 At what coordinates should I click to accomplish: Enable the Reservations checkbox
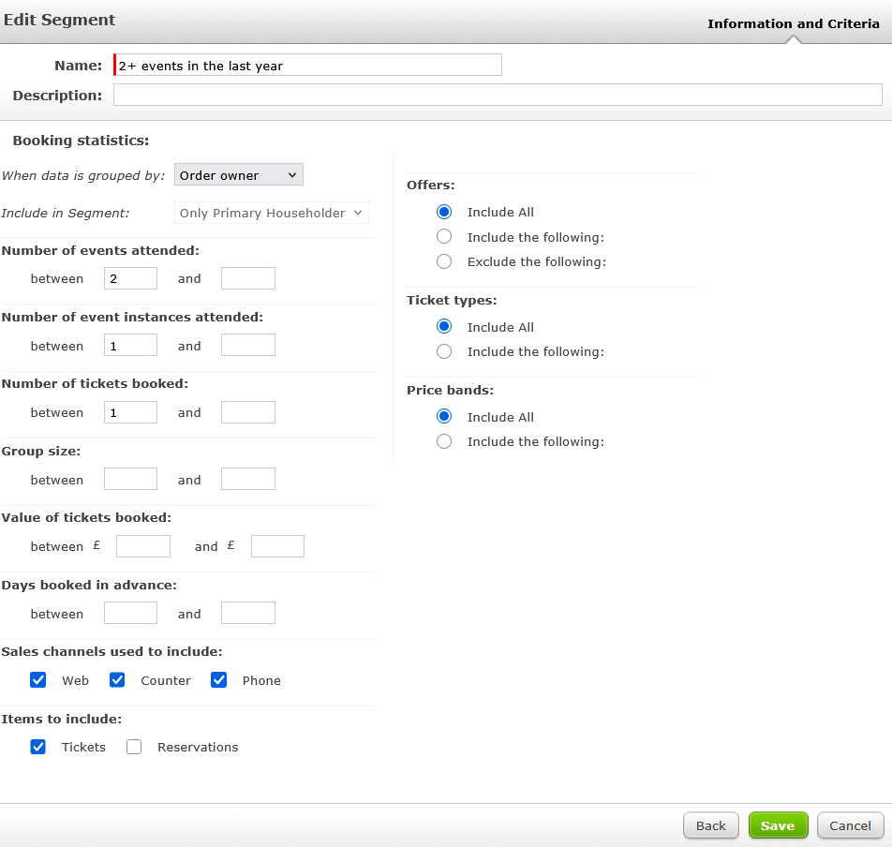point(134,747)
